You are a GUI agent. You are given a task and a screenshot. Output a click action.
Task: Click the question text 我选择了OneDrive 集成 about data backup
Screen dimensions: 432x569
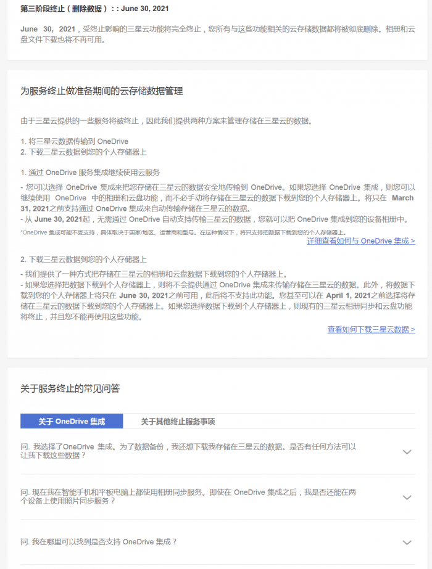click(x=188, y=451)
